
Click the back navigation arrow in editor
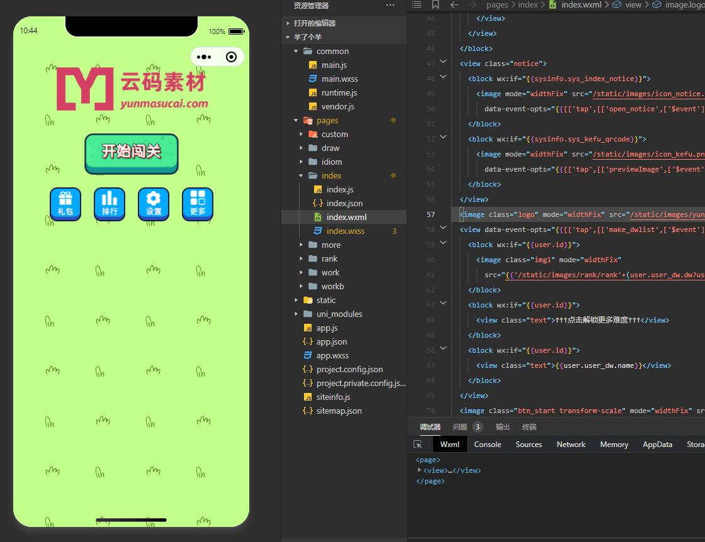pyautogui.click(x=454, y=4)
